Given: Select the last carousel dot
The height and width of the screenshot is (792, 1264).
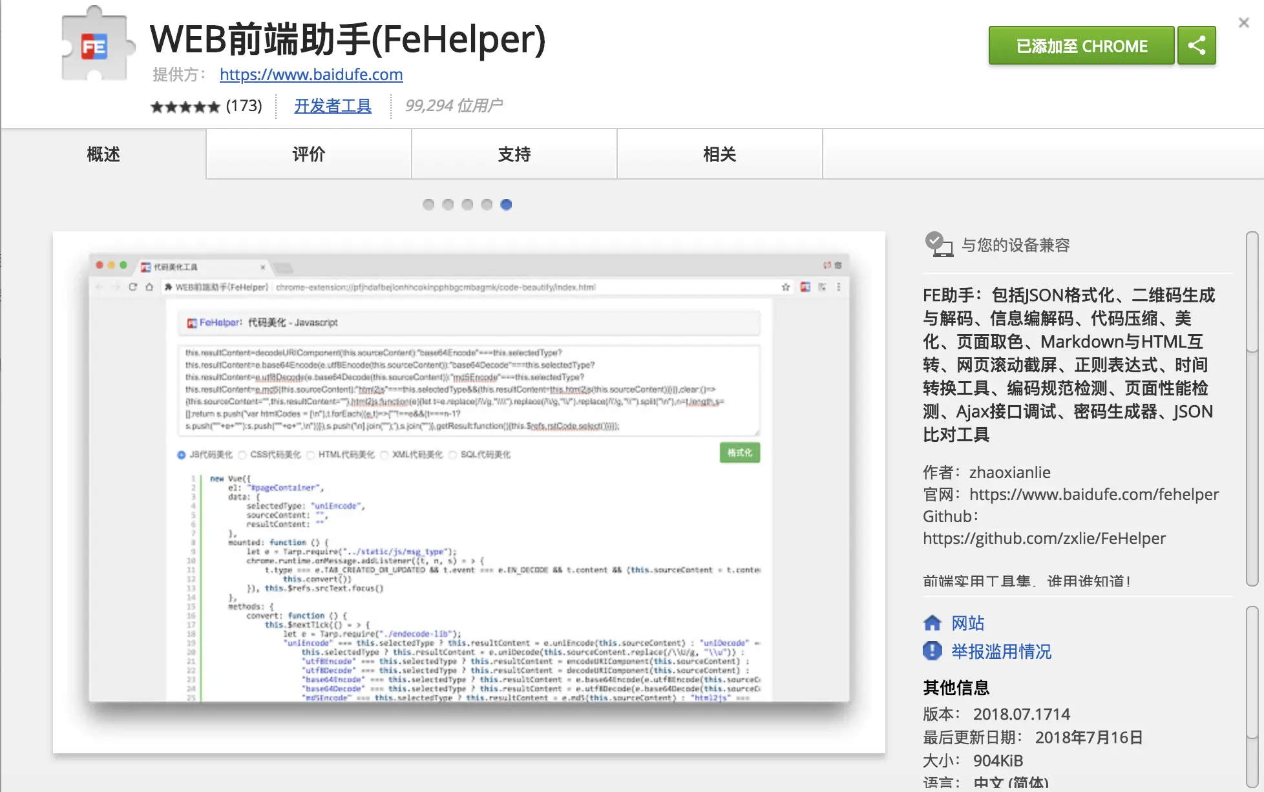Looking at the screenshot, I should (507, 204).
